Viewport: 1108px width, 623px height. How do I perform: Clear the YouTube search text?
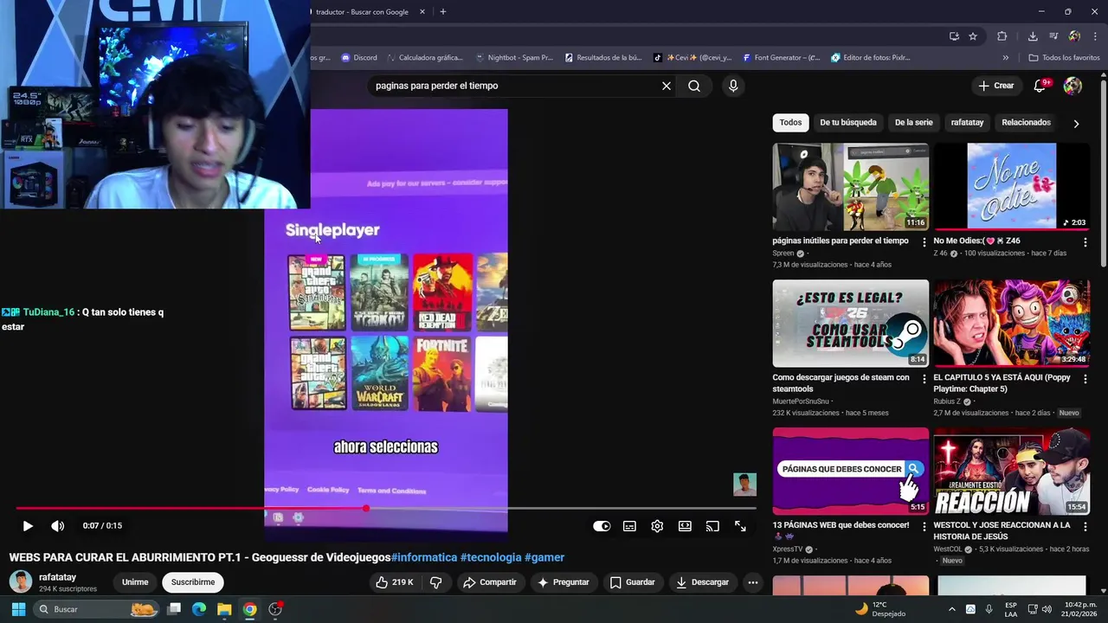point(667,86)
